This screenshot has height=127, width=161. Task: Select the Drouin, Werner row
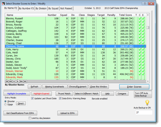click(76, 71)
